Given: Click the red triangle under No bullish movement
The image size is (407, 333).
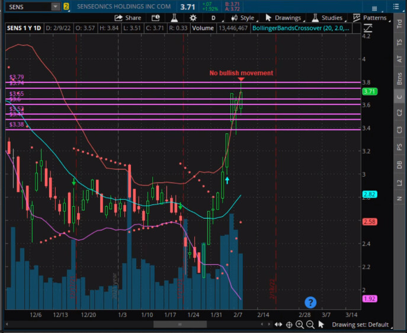Looking at the screenshot, I should [241, 79].
